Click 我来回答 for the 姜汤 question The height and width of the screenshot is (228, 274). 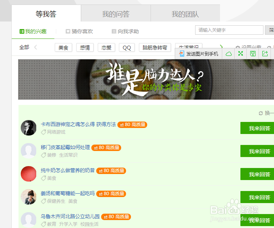click(x=257, y=197)
